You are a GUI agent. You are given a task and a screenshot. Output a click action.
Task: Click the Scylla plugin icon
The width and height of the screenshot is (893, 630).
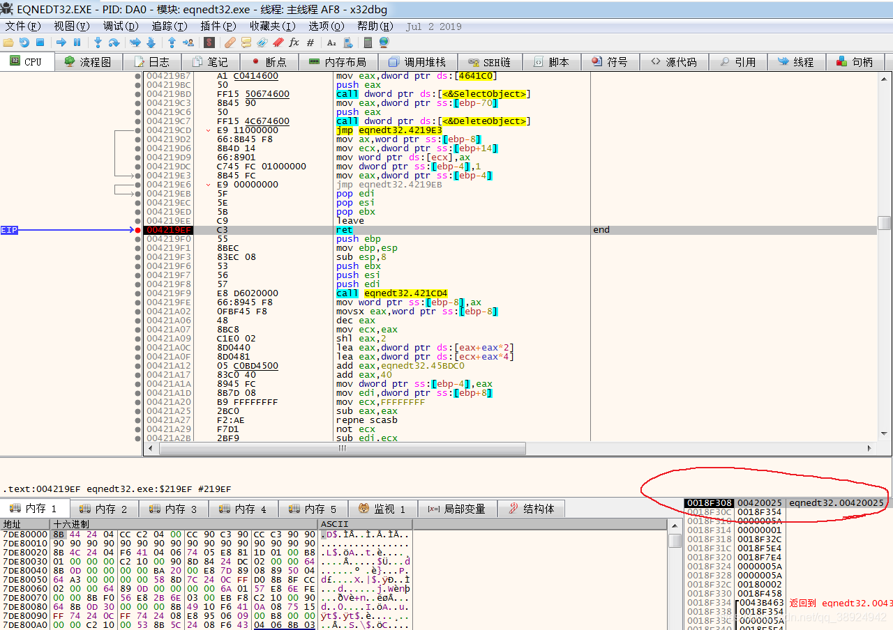(x=209, y=43)
